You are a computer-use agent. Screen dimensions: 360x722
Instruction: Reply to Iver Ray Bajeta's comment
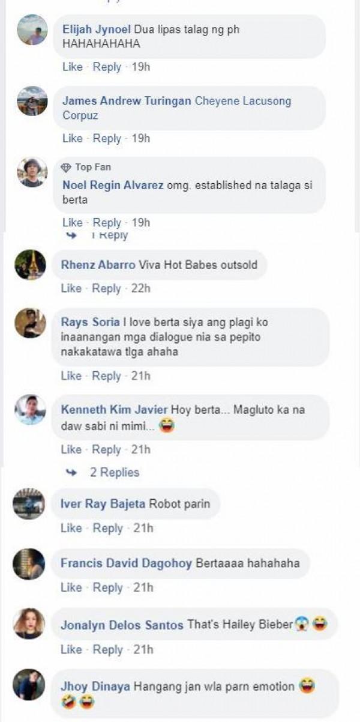click(x=108, y=528)
